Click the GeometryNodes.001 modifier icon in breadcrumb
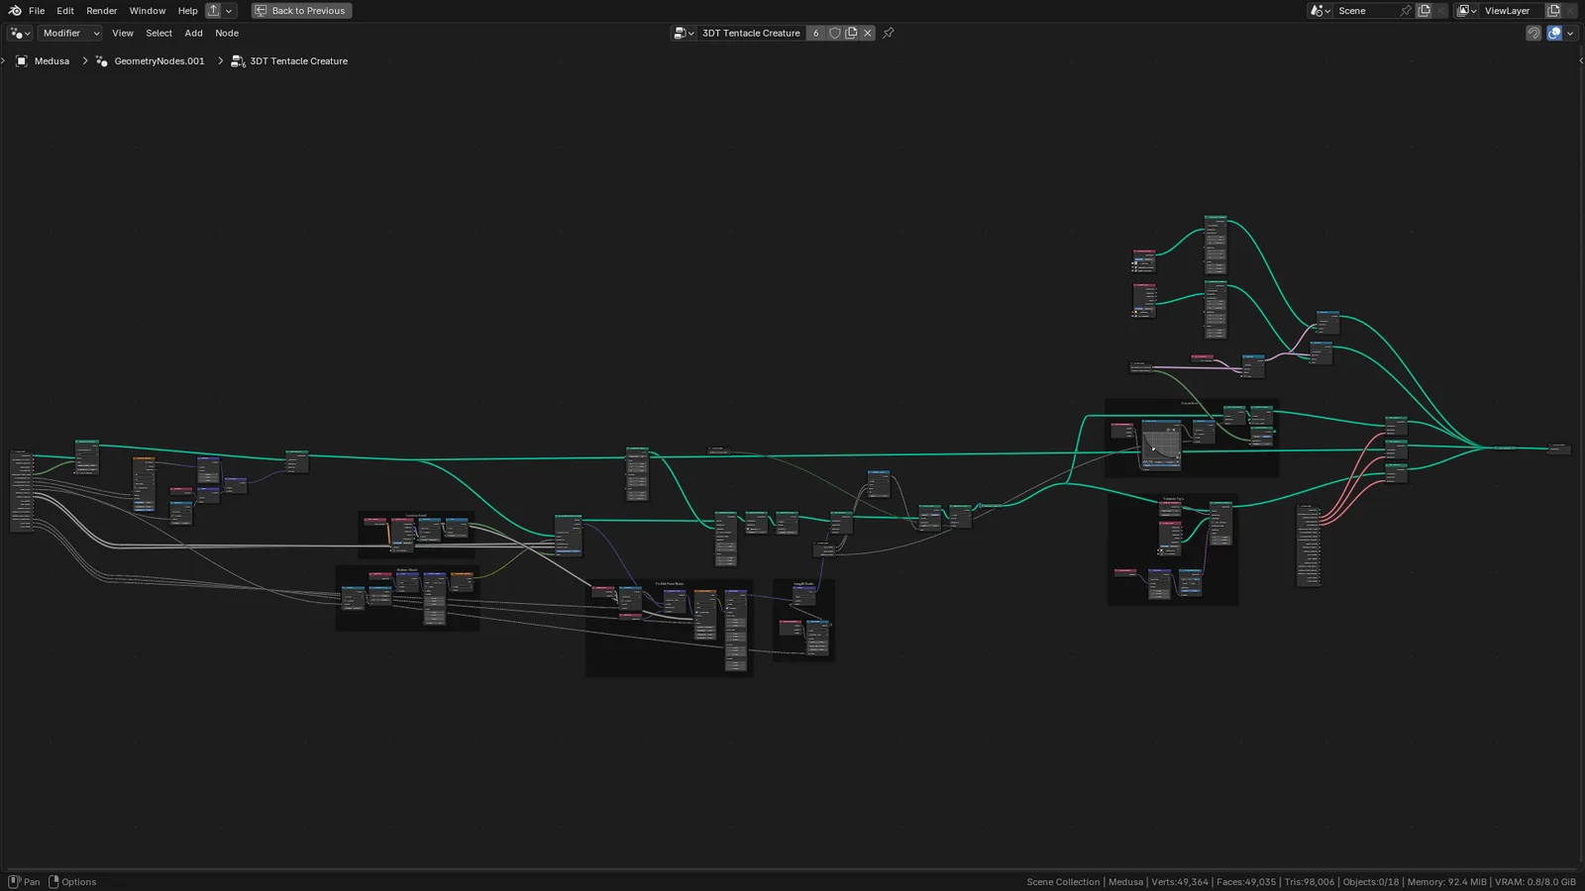The width and height of the screenshot is (1585, 891). tap(102, 60)
